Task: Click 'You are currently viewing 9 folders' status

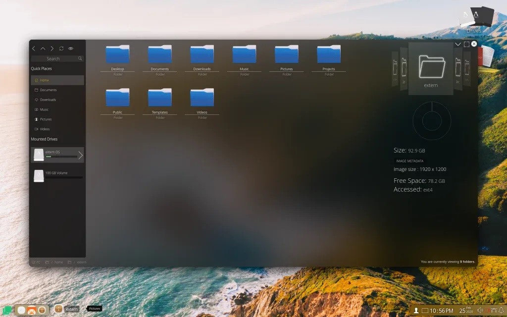Action: tap(448, 262)
